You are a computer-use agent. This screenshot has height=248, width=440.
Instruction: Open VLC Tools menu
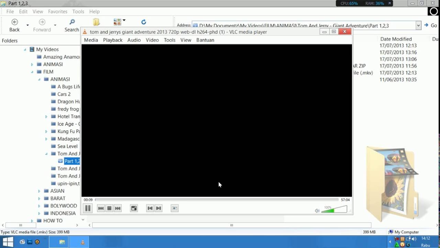(169, 40)
